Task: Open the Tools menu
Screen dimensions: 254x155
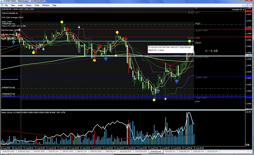Action: click(37, 5)
